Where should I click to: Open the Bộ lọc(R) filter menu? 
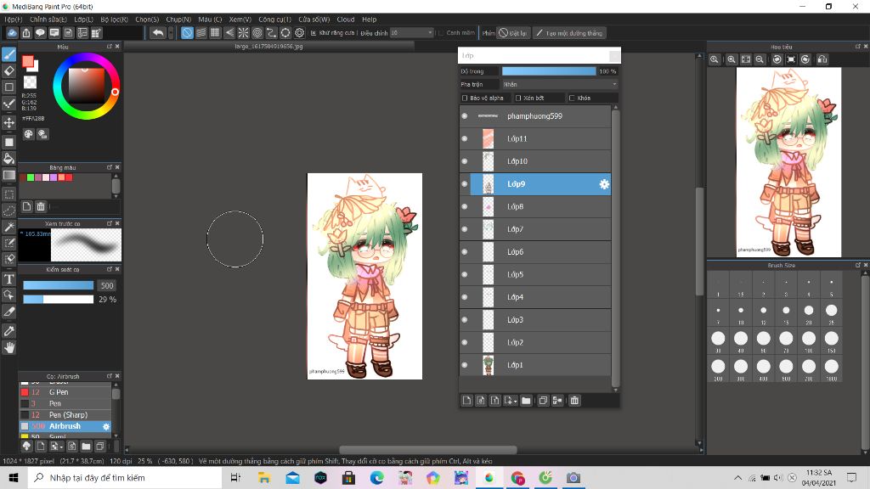point(115,19)
